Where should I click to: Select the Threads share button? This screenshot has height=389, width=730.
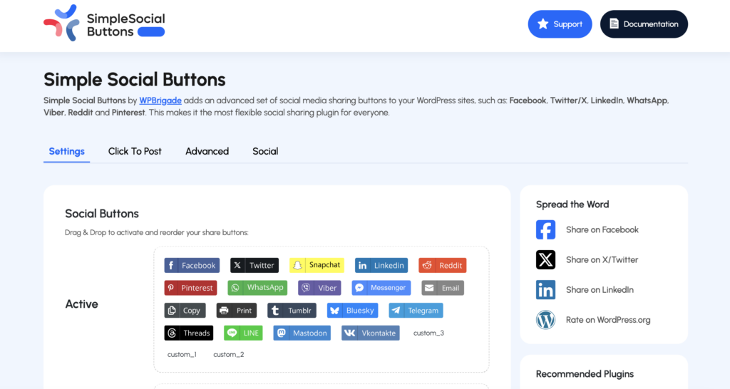(x=188, y=333)
